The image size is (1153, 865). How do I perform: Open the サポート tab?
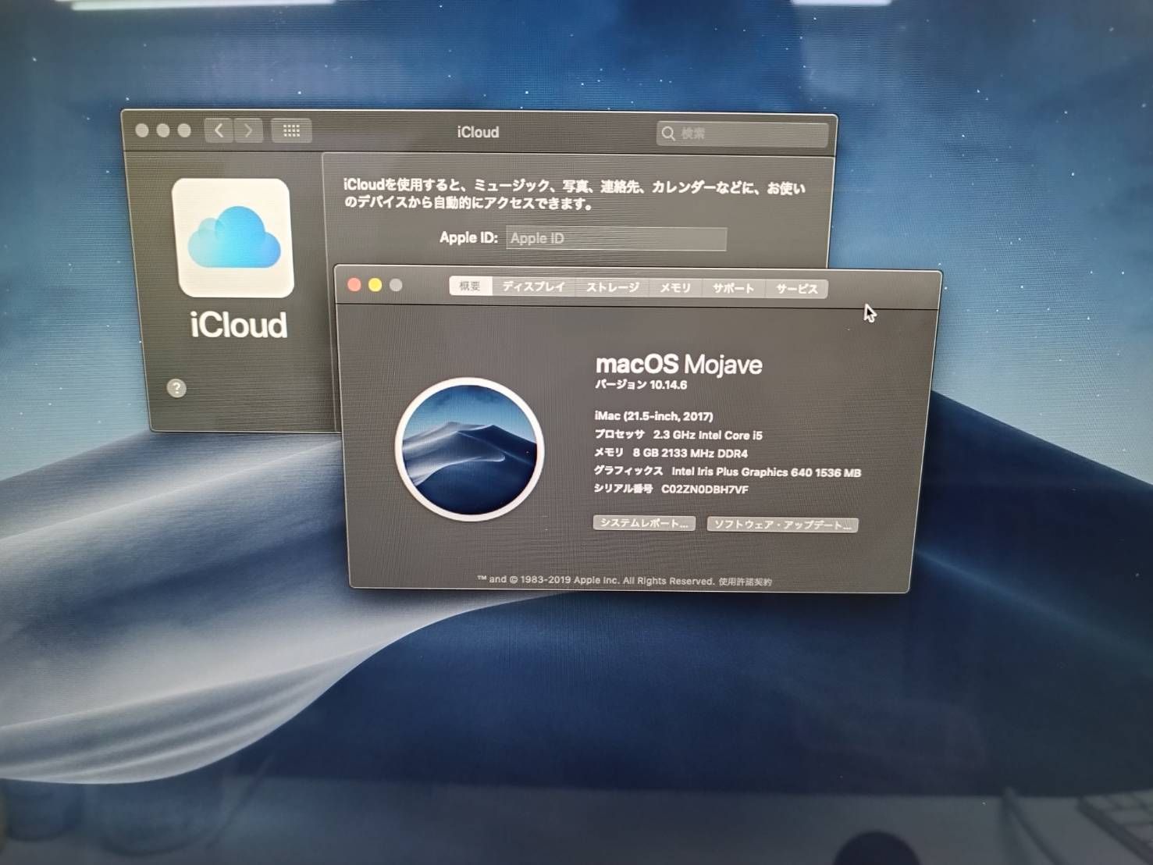tap(732, 288)
